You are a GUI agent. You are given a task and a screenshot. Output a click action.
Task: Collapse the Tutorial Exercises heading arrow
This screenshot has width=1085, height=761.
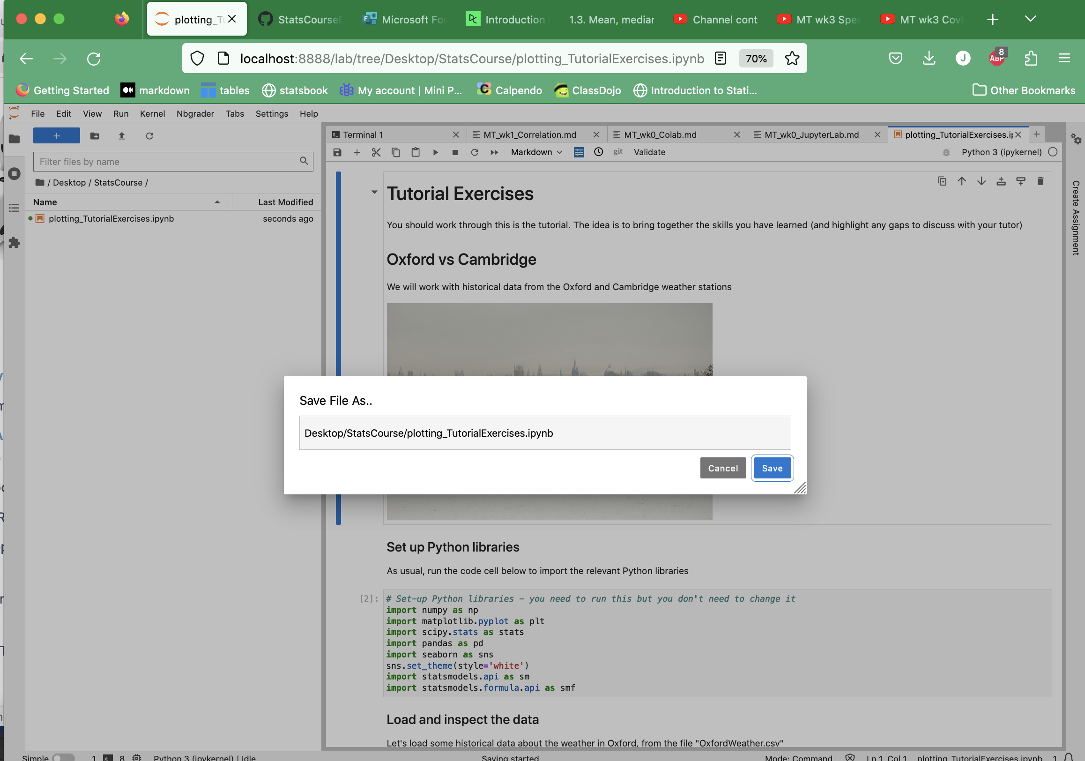(x=374, y=192)
